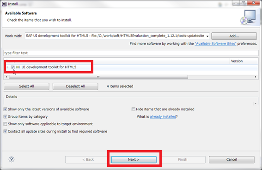Click the horizontal scrollbar left arrow
The height and width of the screenshot is (170, 262).
[x=6, y=77]
